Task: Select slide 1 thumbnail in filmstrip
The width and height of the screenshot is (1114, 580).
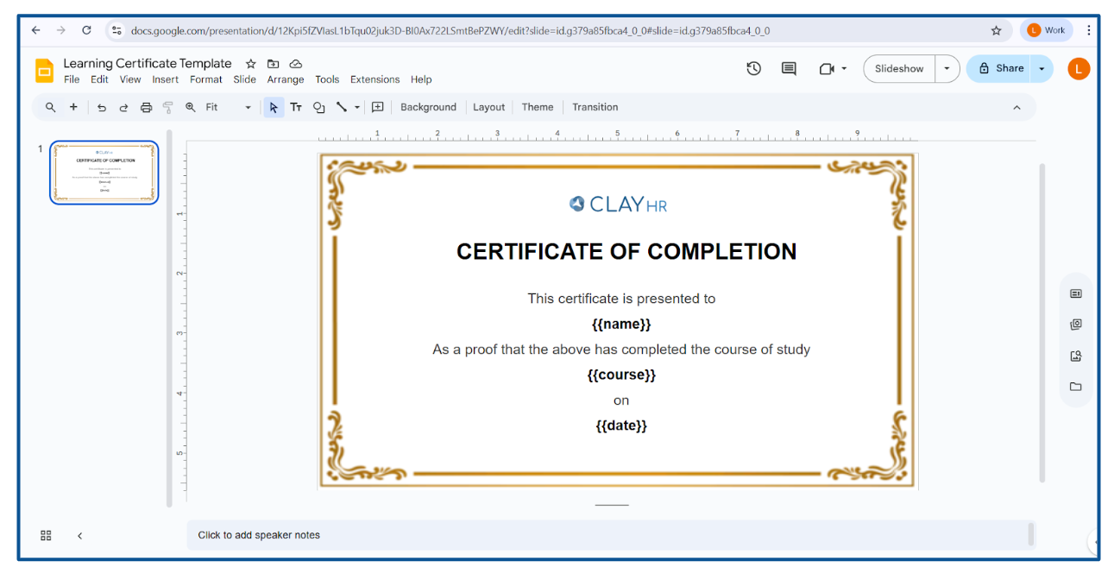Action: click(104, 173)
